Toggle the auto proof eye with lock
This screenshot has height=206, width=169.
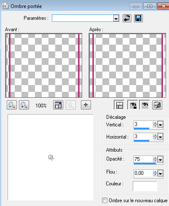coord(132,105)
